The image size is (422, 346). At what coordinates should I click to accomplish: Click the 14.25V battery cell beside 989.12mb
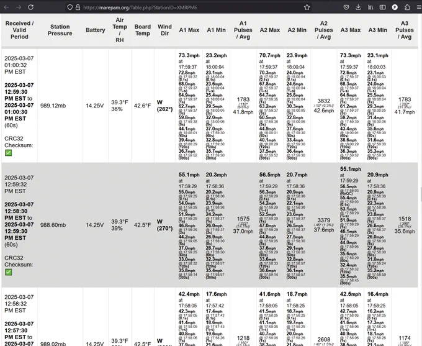[95, 106]
